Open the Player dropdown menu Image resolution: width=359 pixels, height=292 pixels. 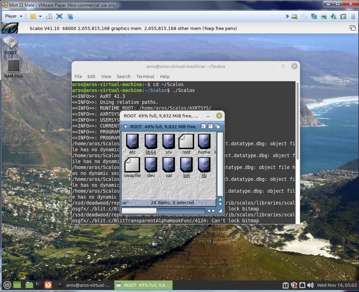click(x=13, y=16)
